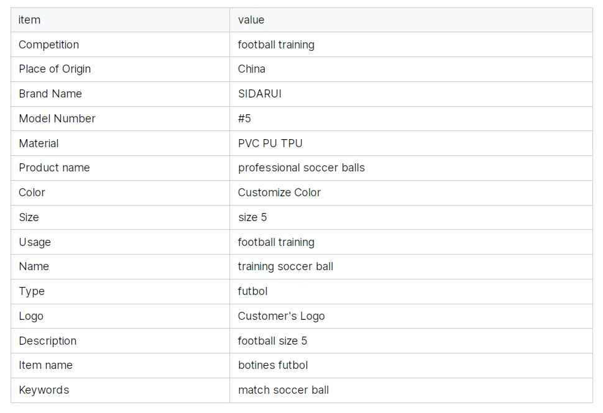Viewport: 603px width, 413px height.
Task: Select the 'China' value cell
Action: pos(251,69)
